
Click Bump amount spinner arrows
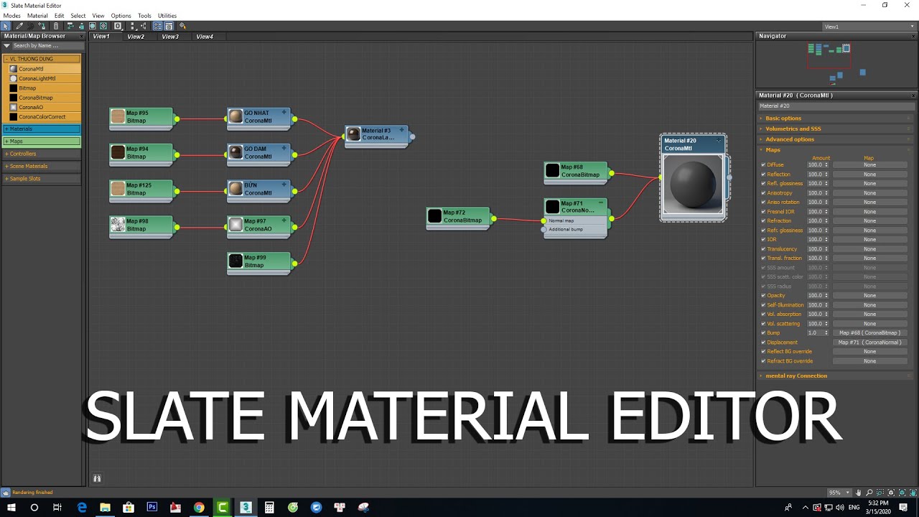826,333
